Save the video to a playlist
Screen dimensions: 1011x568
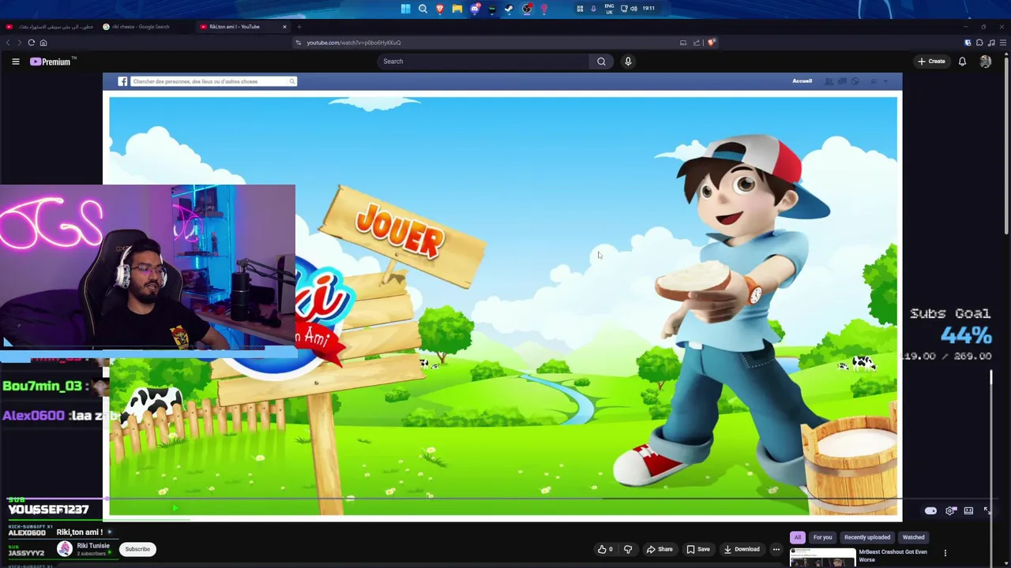698,549
